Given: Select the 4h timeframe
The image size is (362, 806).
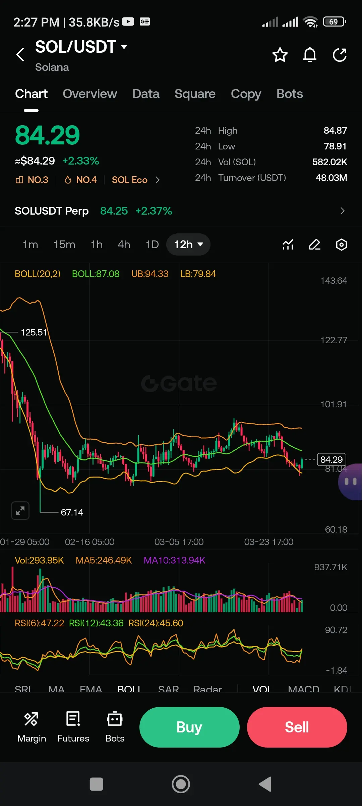Looking at the screenshot, I should point(124,244).
